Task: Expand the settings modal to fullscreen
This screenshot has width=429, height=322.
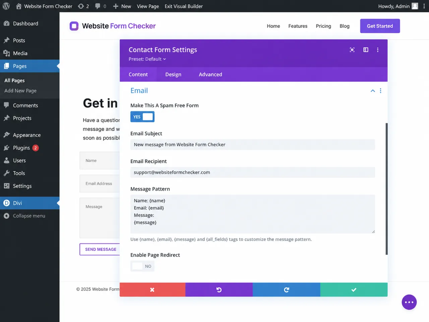Action: click(352, 50)
